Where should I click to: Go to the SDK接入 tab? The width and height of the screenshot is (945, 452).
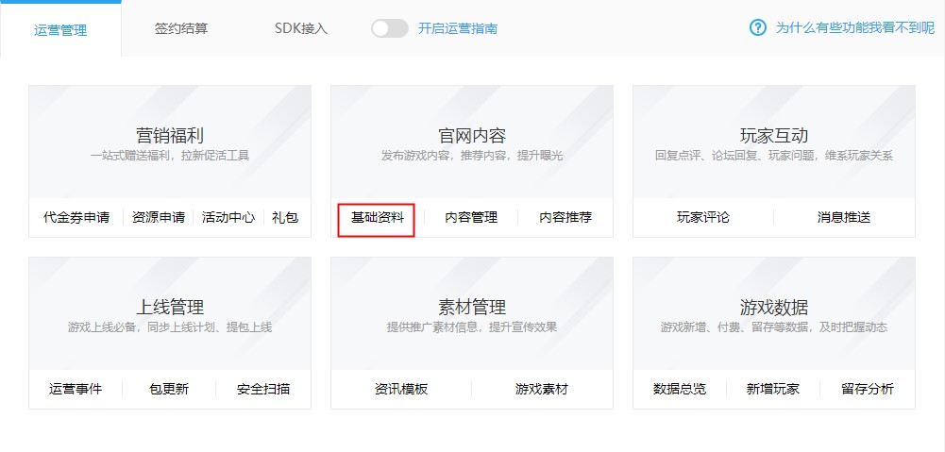pyautogui.click(x=301, y=28)
